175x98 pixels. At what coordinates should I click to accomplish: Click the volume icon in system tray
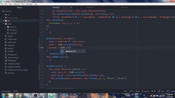[163, 96]
